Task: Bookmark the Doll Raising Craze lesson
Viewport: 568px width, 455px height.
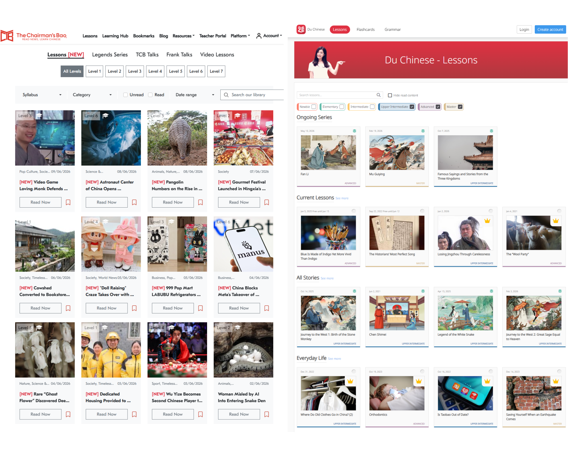Action: (134, 308)
